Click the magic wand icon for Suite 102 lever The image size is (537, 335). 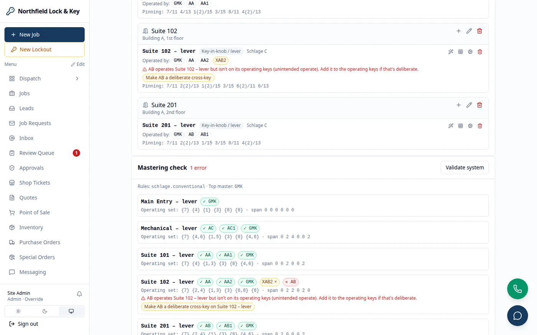pyautogui.click(x=451, y=52)
